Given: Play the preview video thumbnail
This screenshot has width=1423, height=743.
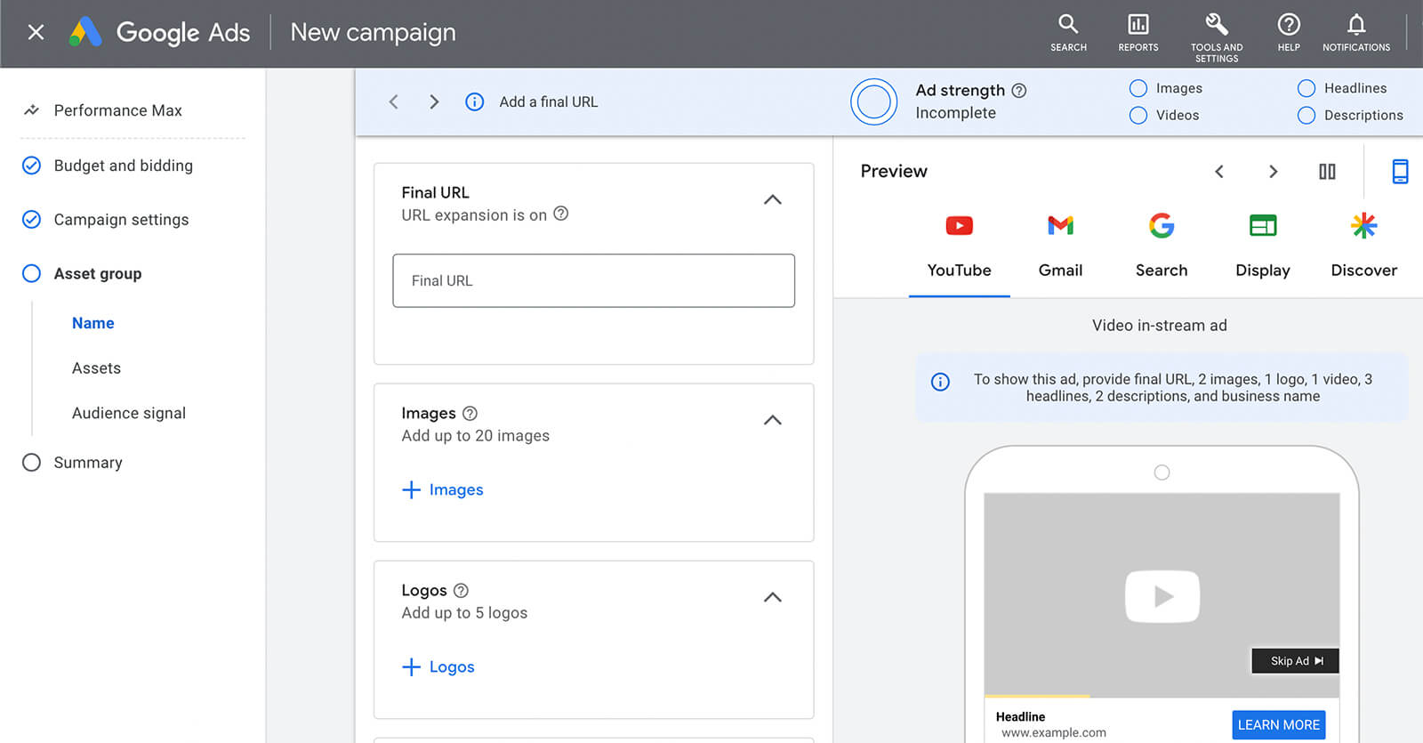Looking at the screenshot, I should [x=1162, y=596].
